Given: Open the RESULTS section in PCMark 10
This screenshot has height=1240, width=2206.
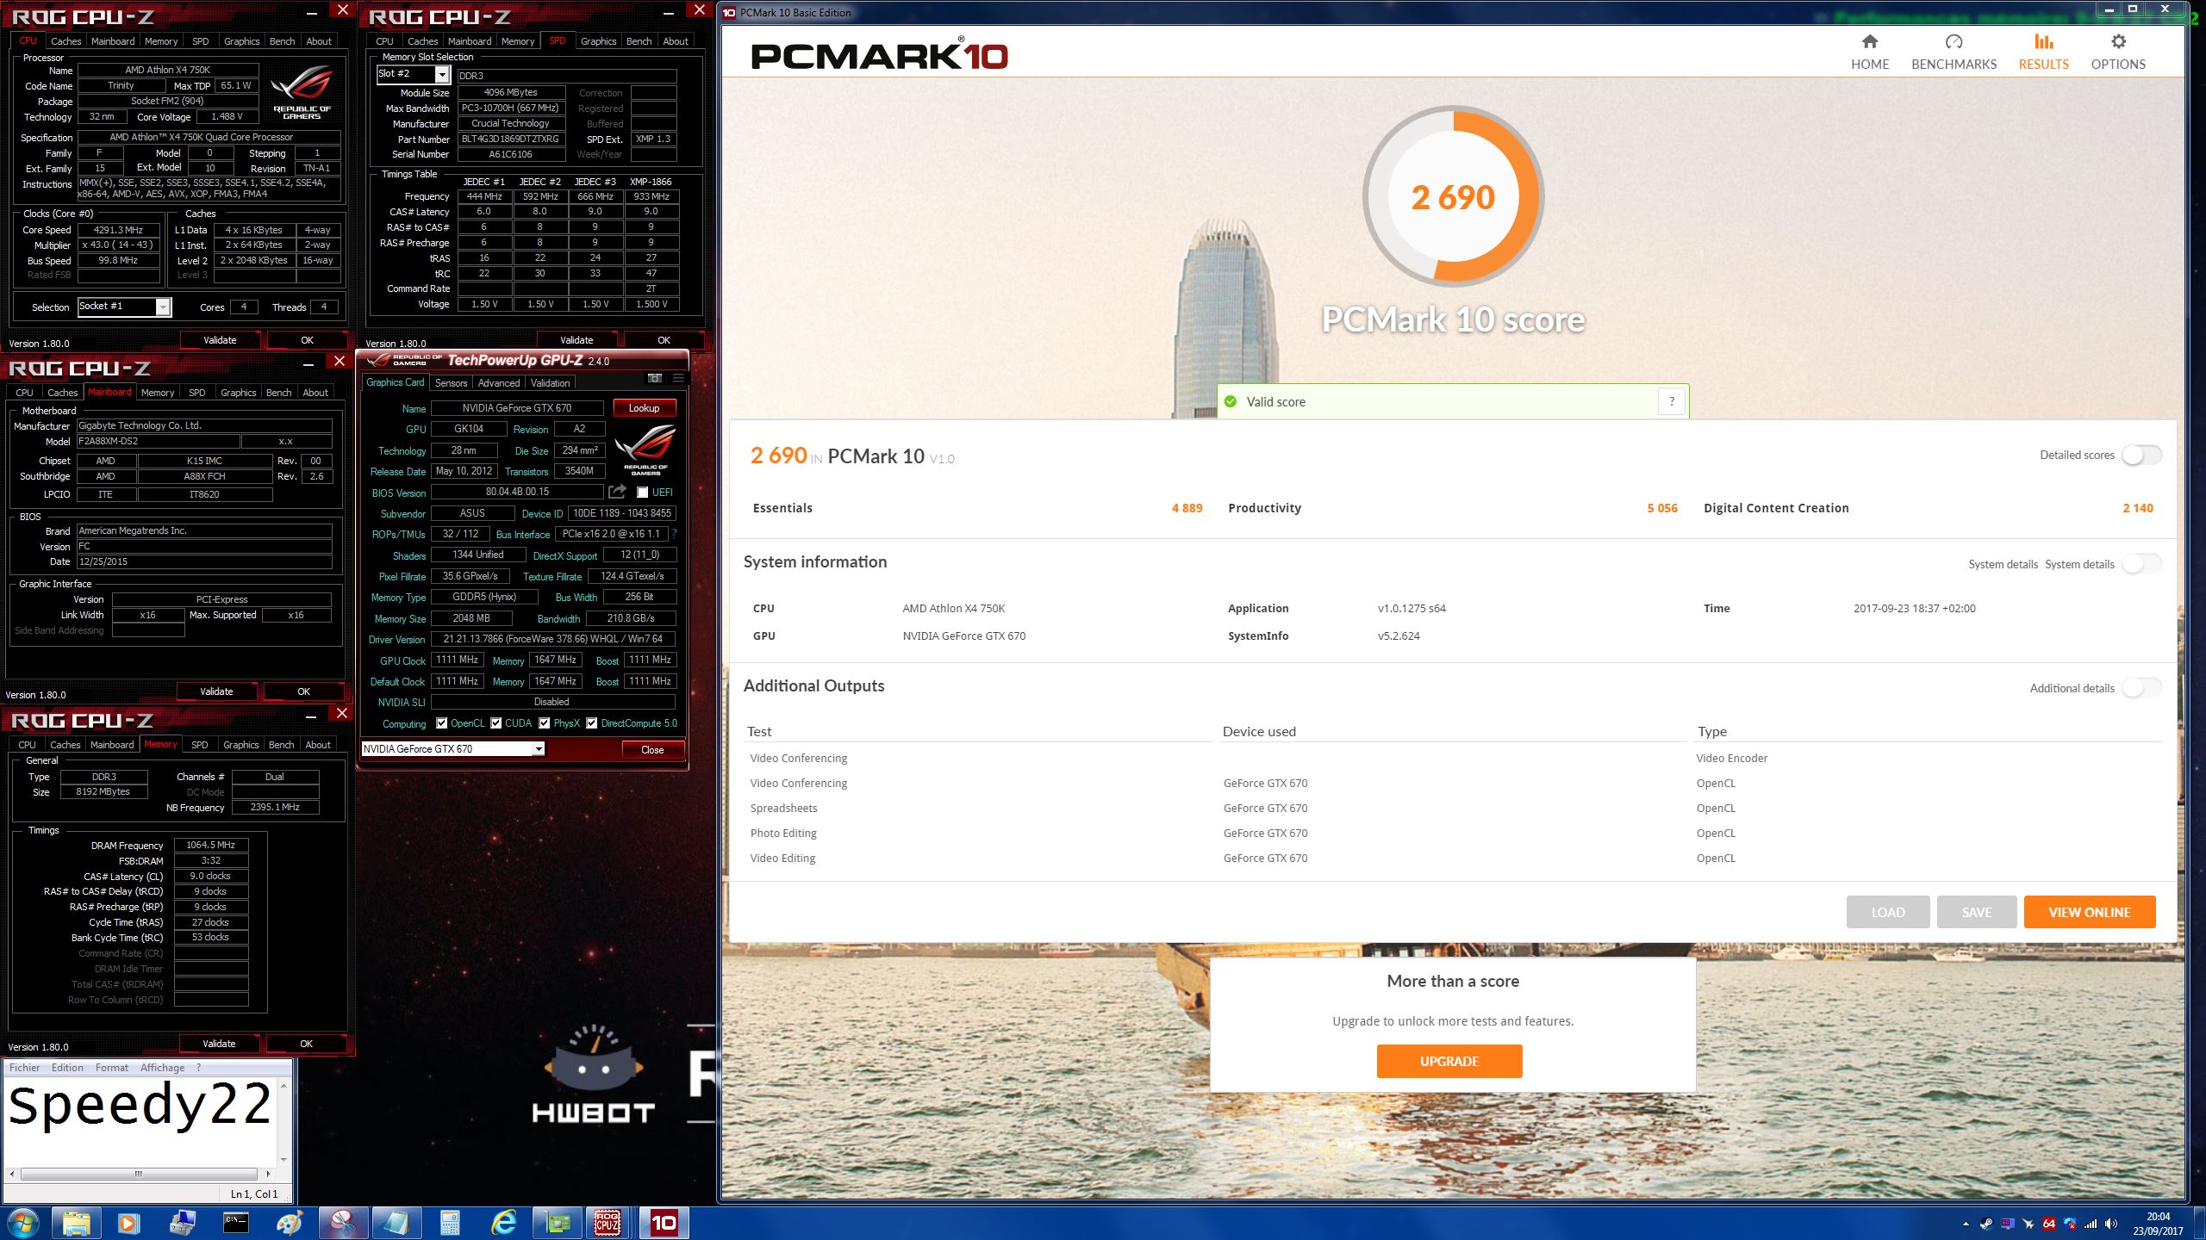Looking at the screenshot, I should [2043, 53].
